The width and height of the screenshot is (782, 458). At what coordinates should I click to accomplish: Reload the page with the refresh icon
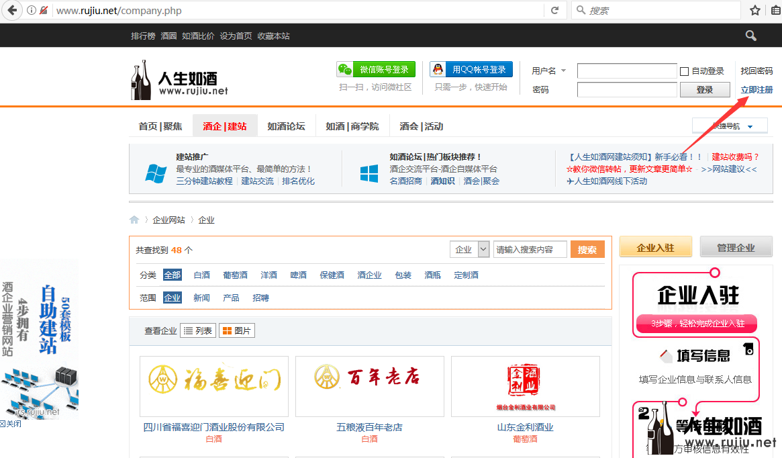pos(554,10)
